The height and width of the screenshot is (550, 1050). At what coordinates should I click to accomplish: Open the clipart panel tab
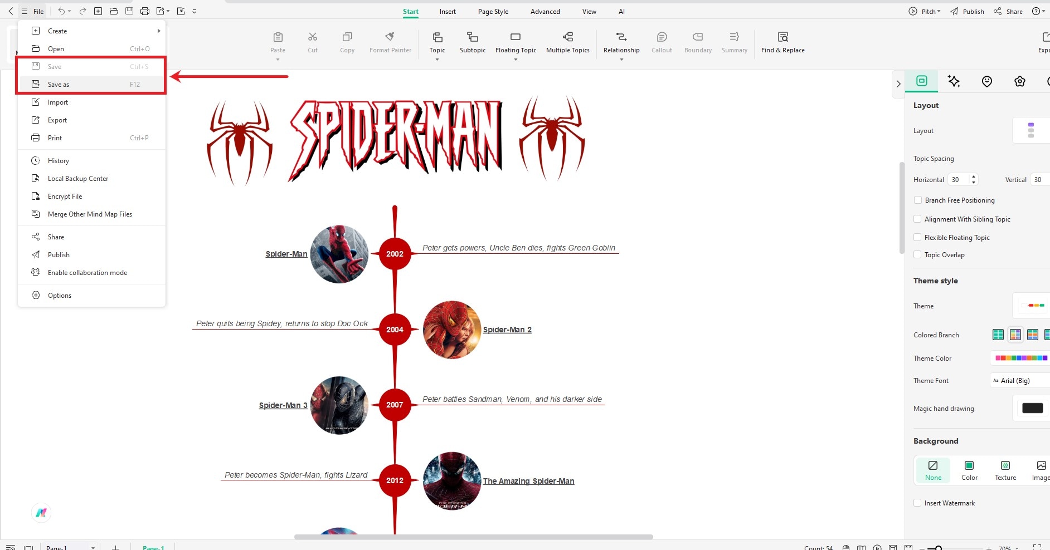(x=1020, y=81)
